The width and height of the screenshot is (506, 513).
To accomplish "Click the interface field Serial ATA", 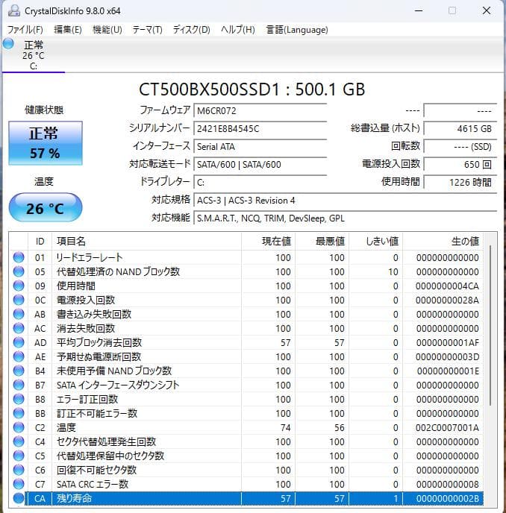I will pos(260,147).
